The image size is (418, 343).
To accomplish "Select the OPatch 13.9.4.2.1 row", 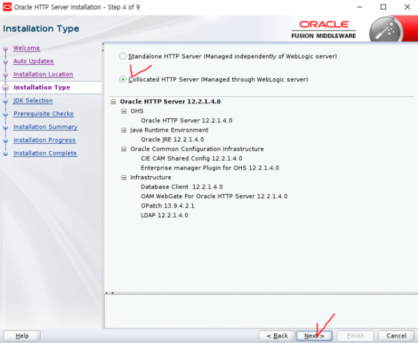I will (167, 206).
